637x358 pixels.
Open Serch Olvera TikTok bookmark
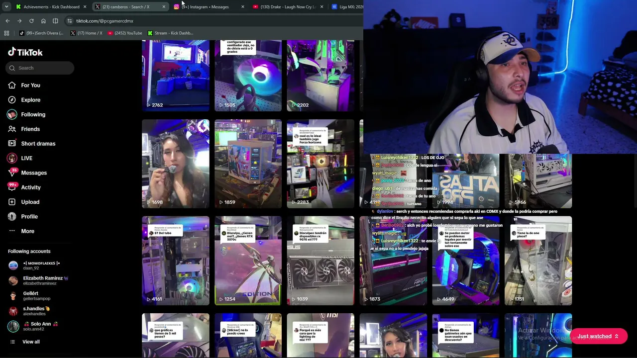(x=41, y=33)
